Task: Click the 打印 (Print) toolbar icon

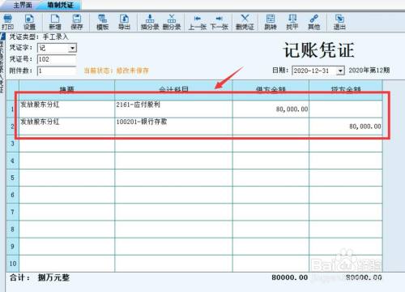Action: 7,22
